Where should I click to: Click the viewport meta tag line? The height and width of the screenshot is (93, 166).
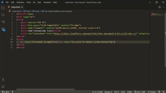click(60, 28)
